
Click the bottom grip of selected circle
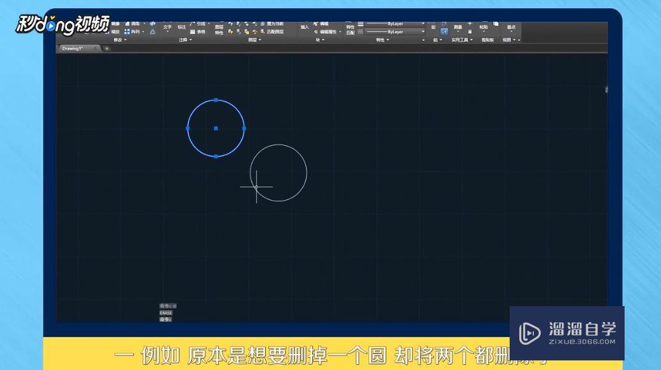click(216, 157)
